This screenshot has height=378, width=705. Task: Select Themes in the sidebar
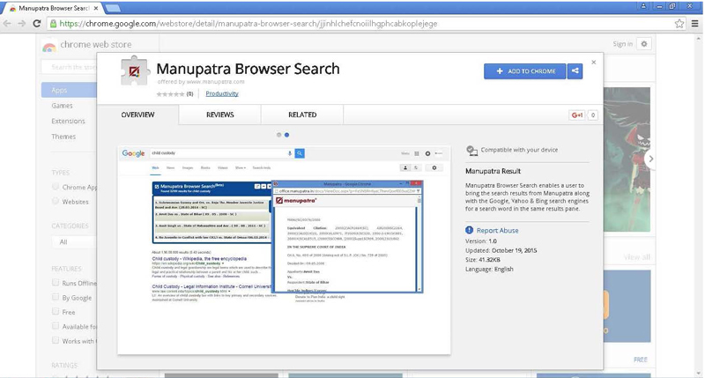(63, 137)
